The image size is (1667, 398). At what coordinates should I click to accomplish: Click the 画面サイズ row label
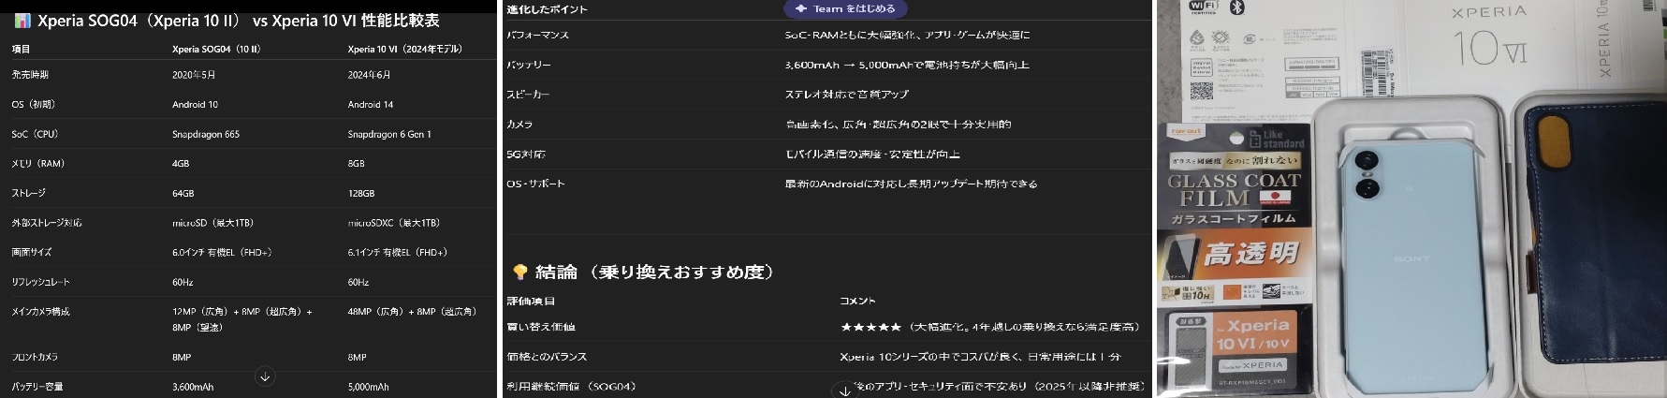click(x=32, y=253)
